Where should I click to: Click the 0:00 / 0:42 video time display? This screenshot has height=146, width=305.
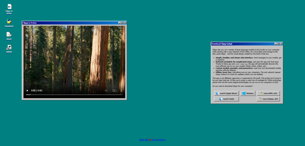point(36,91)
